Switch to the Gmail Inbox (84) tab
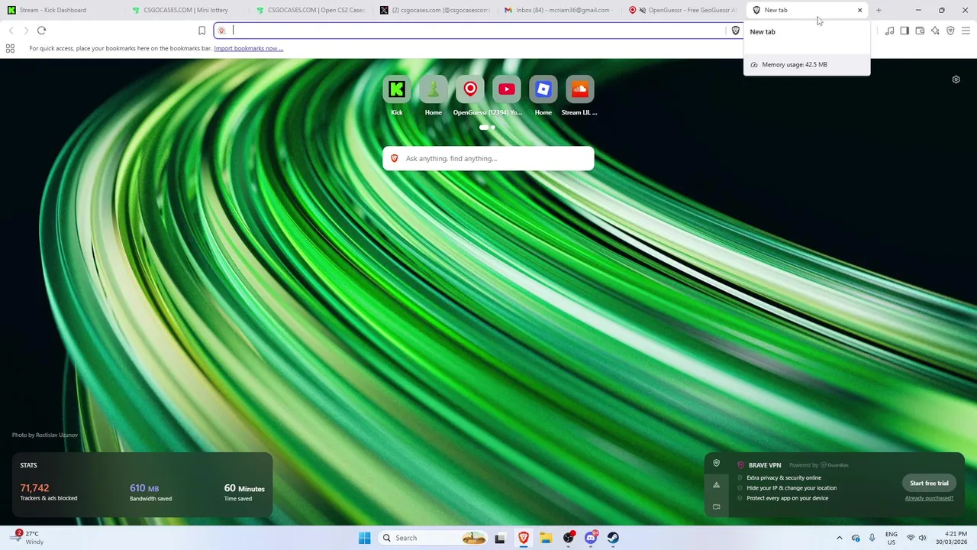This screenshot has height=550, width=977. (x=560, y=10)
